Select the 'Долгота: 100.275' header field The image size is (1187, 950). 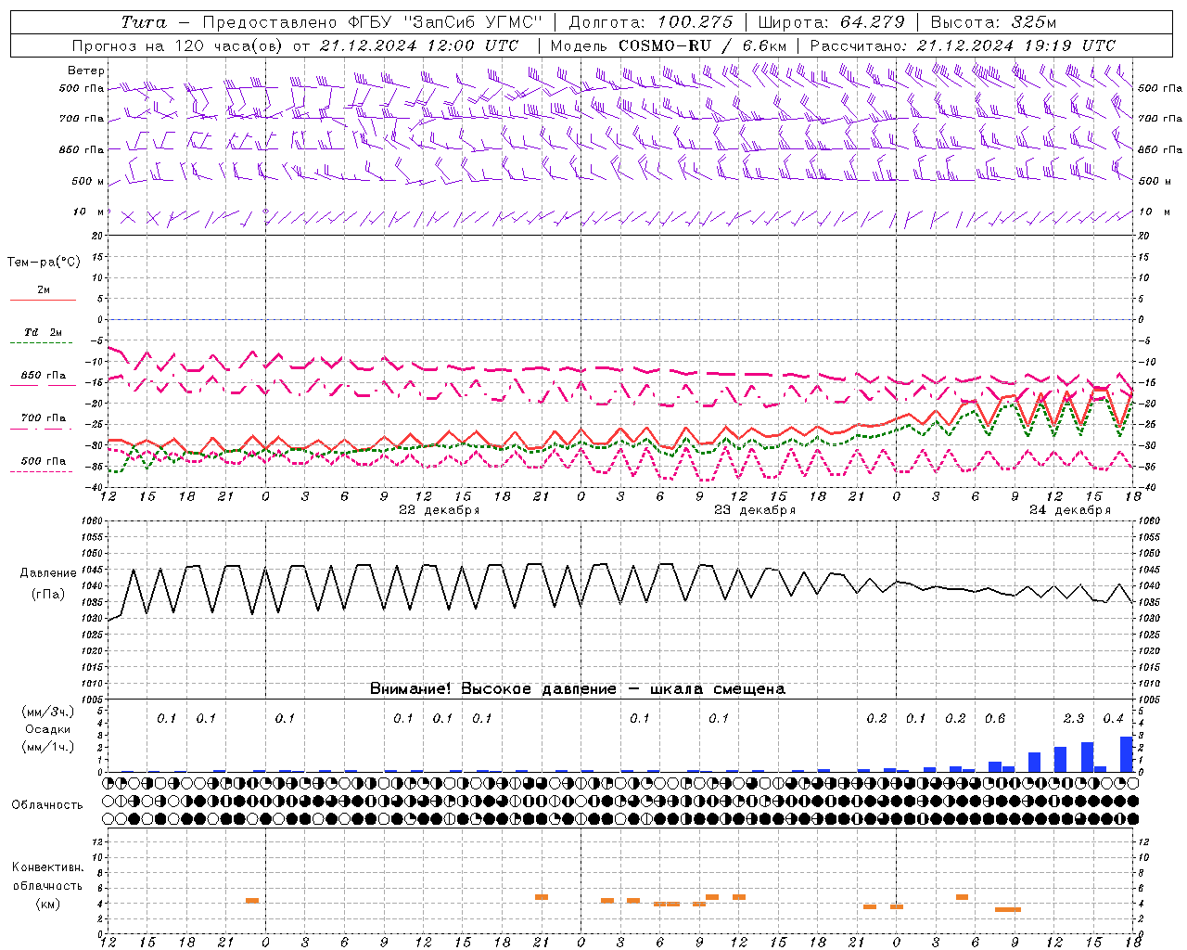click(651, 22)
